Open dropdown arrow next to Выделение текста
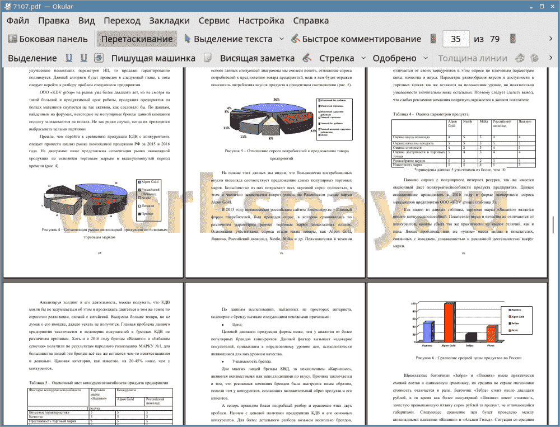The width and height of the screenshot is (560, 427). point(282,39)
